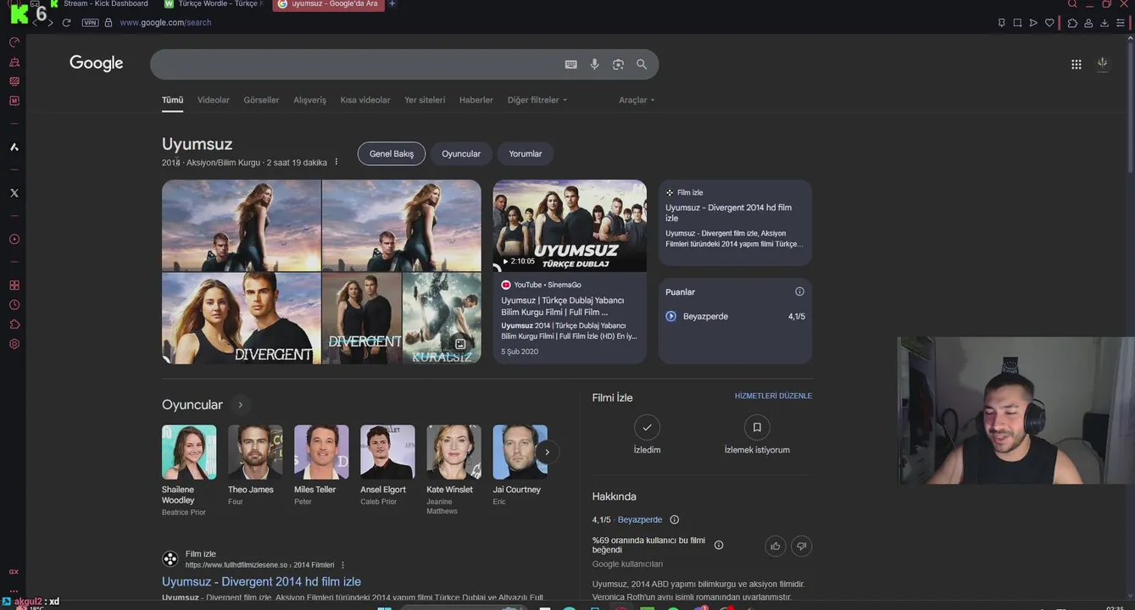Open the X (Twitter) sidebar panel

pyautogui.click(x=14, y=193)
